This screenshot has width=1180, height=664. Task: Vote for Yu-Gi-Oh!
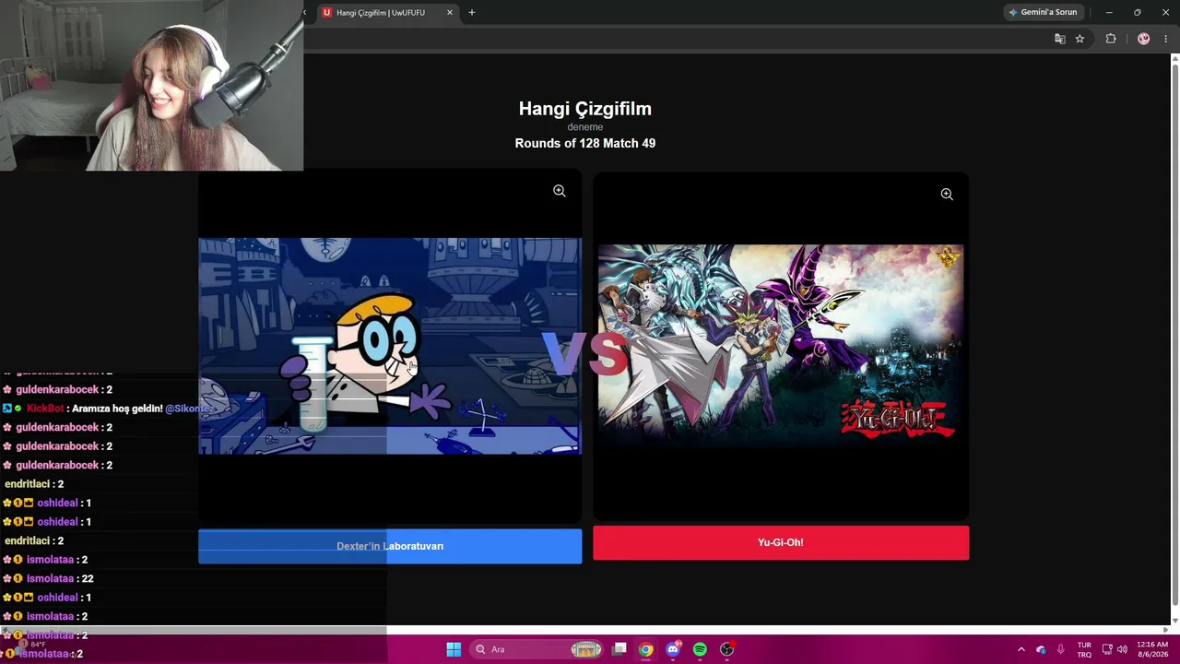(781, 542)
